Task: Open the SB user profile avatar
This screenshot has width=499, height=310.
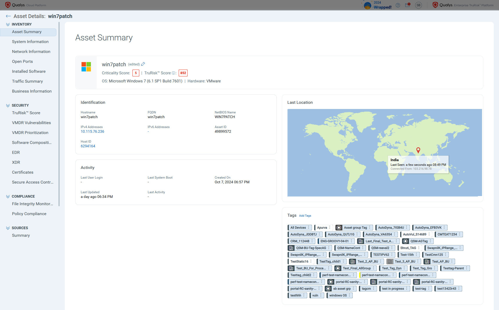Action: click(418, 5)
